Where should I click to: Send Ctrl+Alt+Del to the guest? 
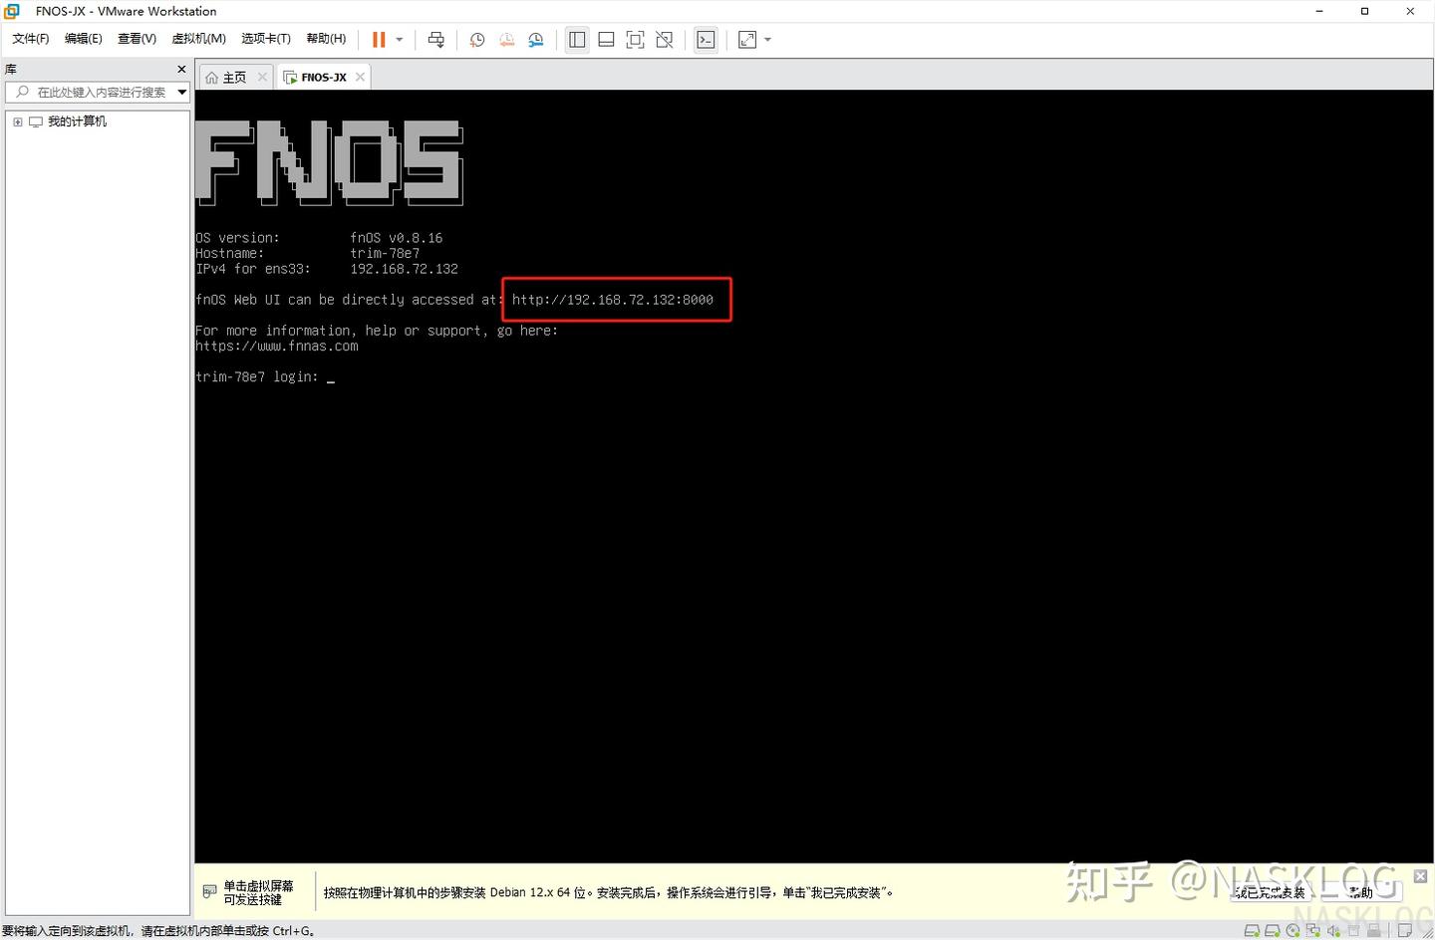pos(435,39)
